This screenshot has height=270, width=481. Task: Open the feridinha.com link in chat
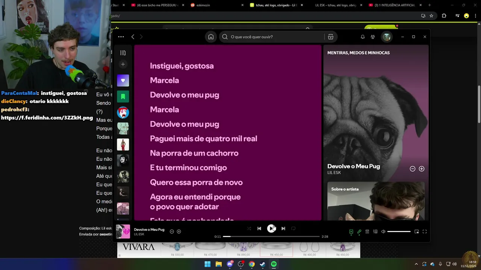pyautogui.click(x=47, y=118)
